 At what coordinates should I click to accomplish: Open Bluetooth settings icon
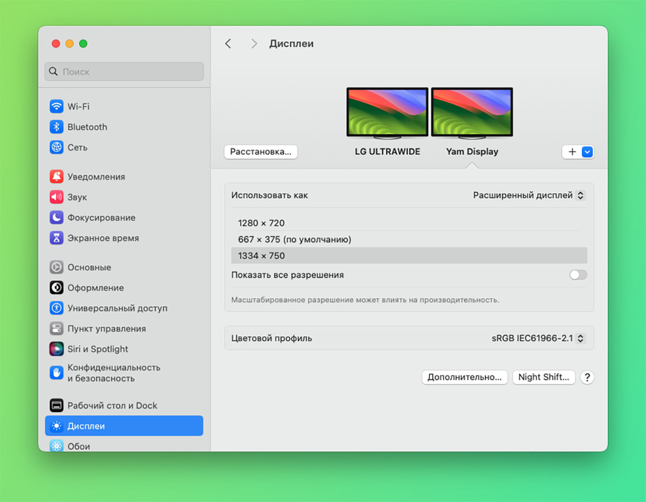click(57, 127)
